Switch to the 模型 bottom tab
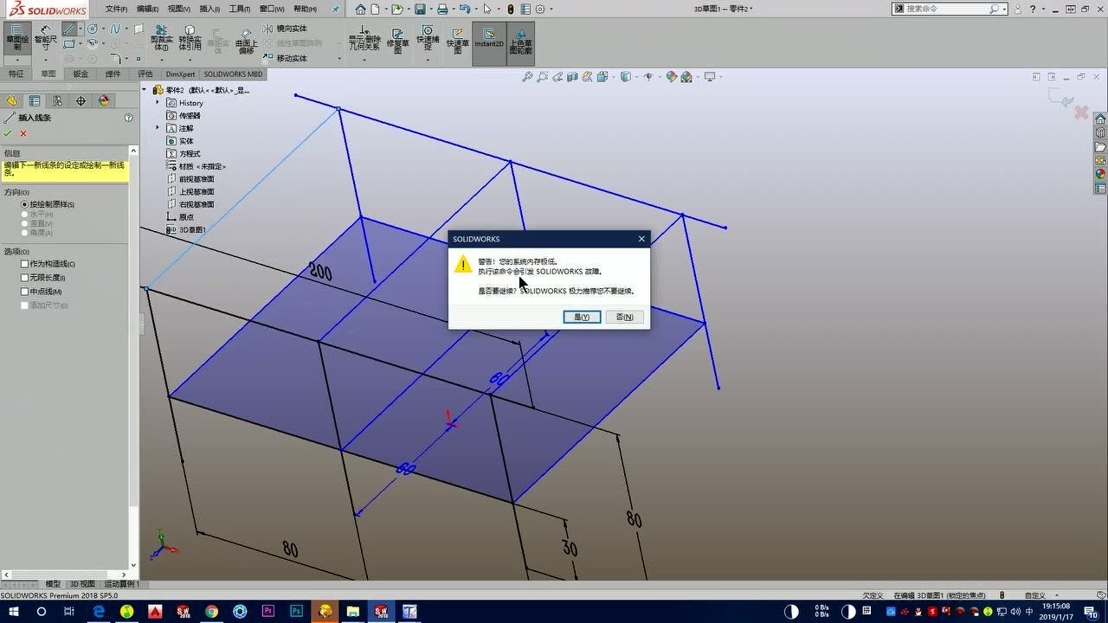Viewport: 1108px width, 623px height. tap(53, 584)
